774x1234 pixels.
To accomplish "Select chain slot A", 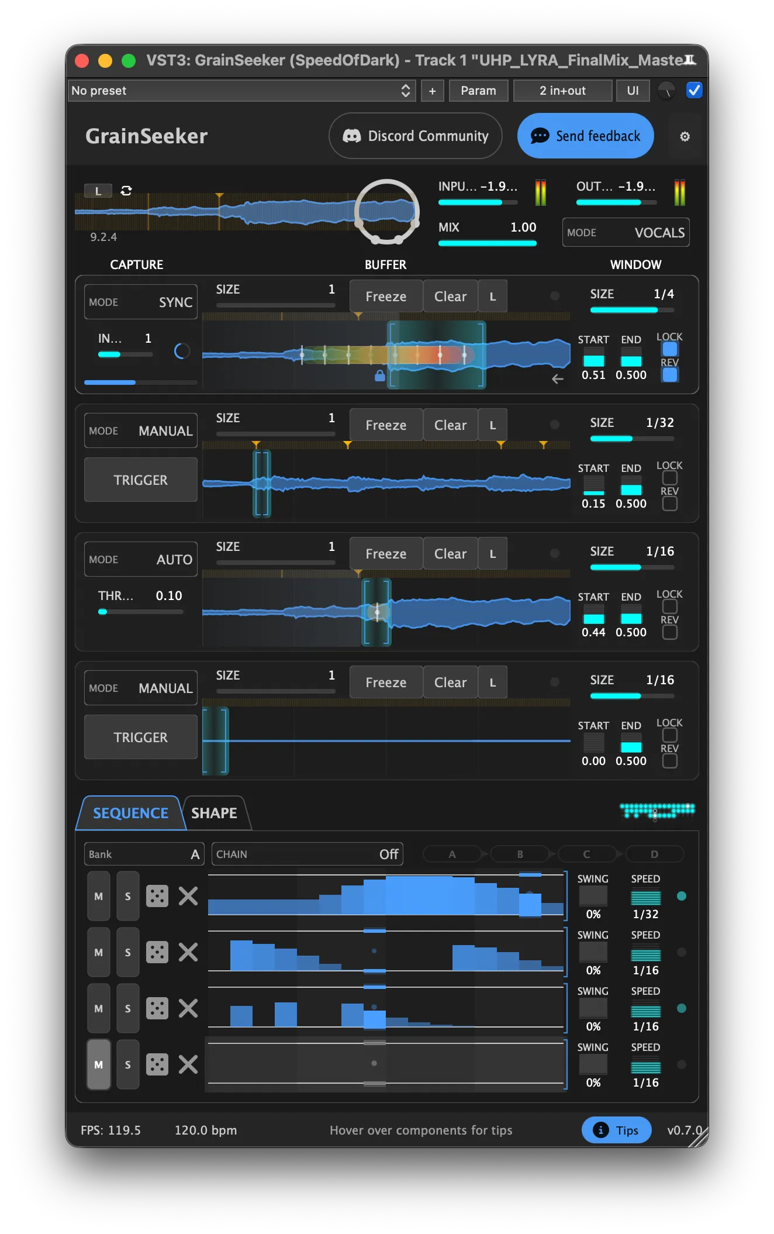I will [x=452, y=854].
